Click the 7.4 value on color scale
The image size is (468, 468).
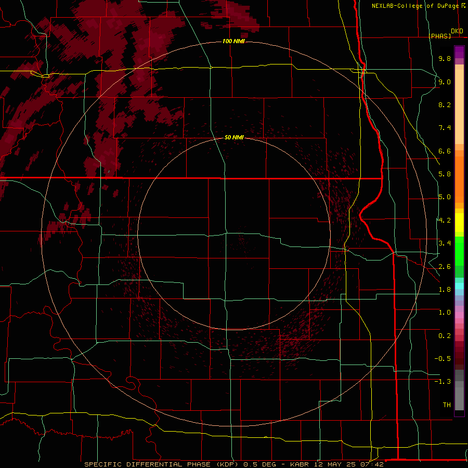tap(445, 128)
